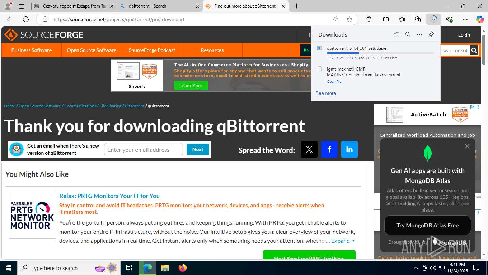Share on LinkedIn icon
Image resolution: width=488 pixels, height=275 pixels.
[x=349, y=149]
